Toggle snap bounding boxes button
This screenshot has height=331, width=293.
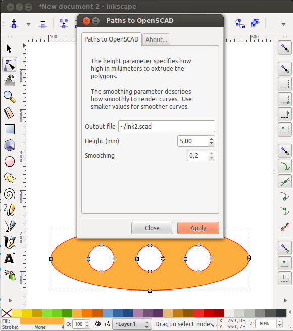285,69
